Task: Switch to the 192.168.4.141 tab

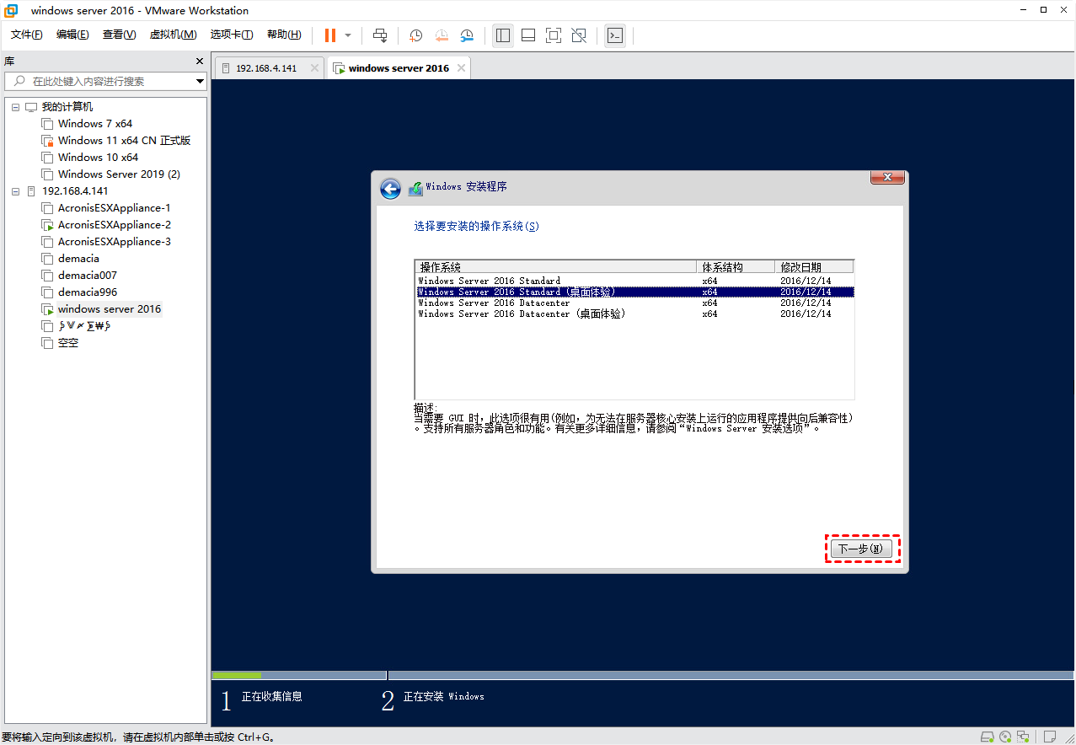Action: tap(265, 68)
